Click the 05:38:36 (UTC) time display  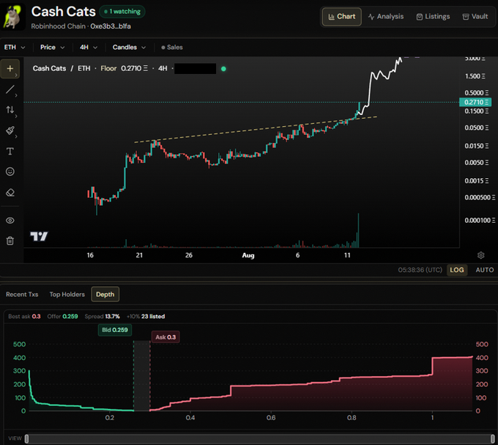click(420, 270)
